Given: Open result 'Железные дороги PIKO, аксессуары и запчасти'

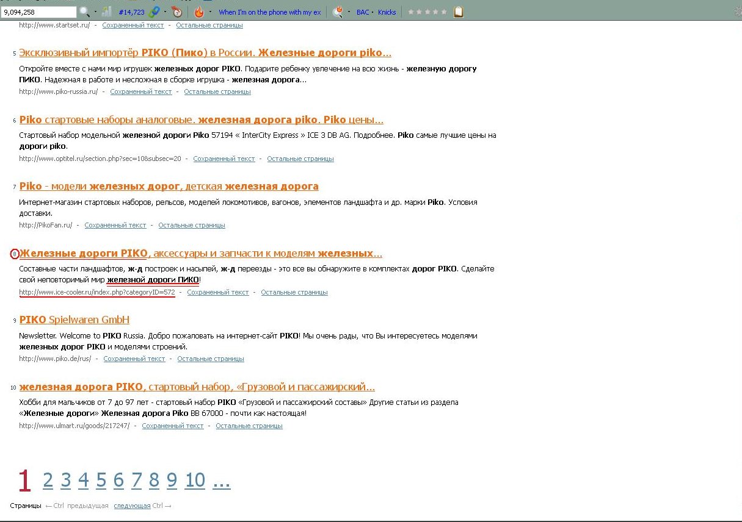Looking at the screenshot, I should point(201,253).
